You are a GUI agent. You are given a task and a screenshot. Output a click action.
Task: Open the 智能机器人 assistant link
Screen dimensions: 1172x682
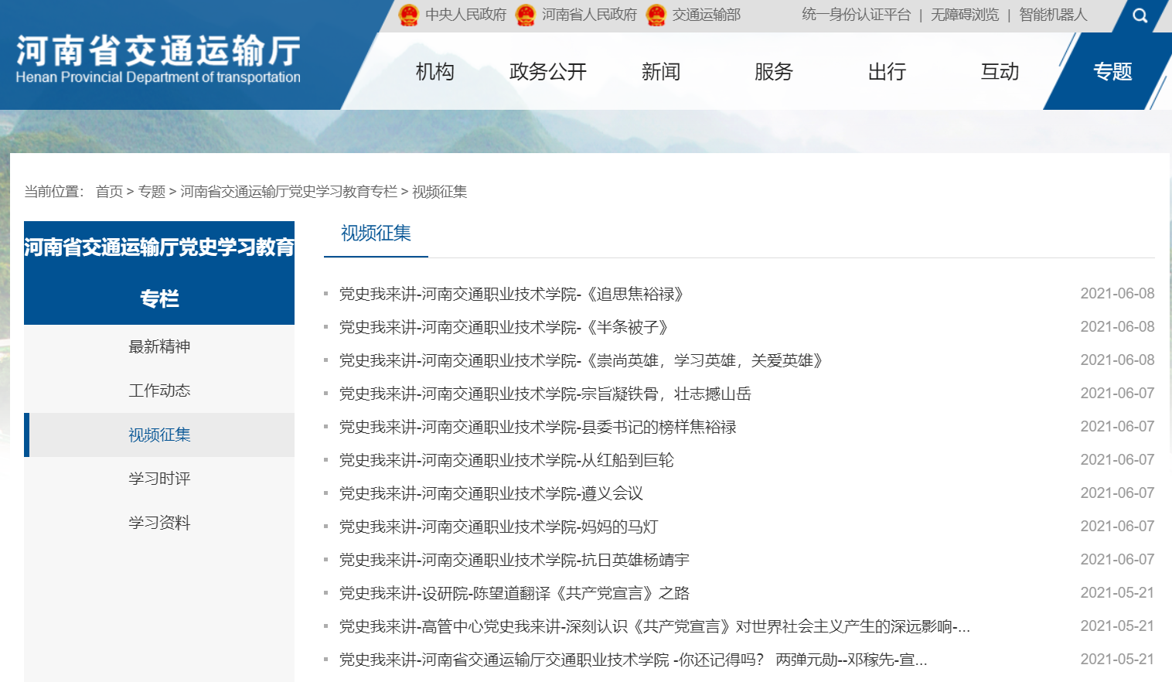(x=1052, y=15)
